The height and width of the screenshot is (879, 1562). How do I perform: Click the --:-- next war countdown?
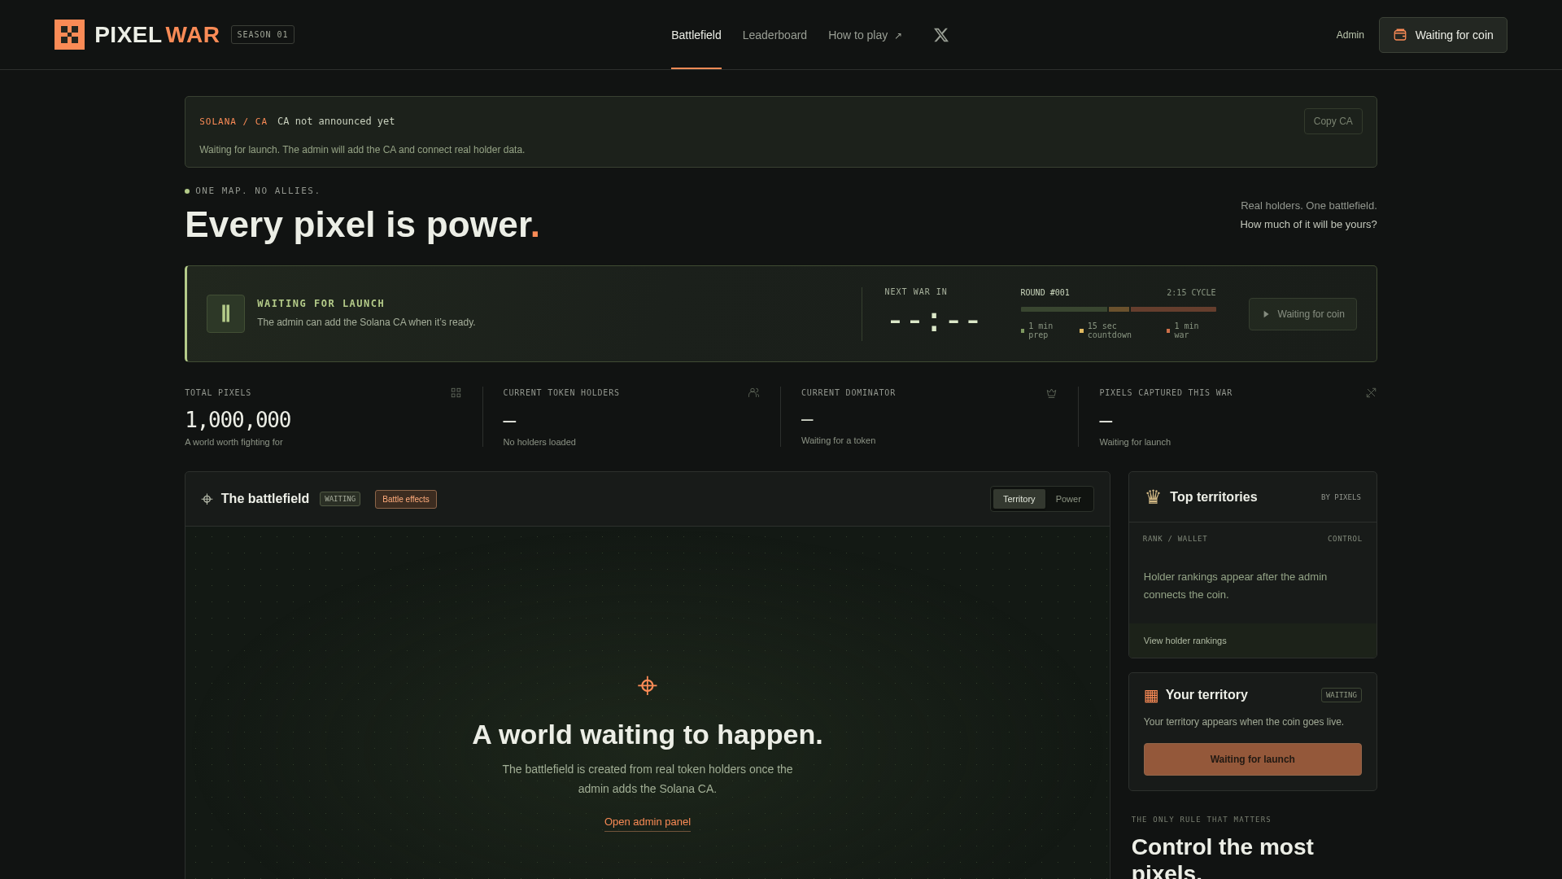(933, 321)
